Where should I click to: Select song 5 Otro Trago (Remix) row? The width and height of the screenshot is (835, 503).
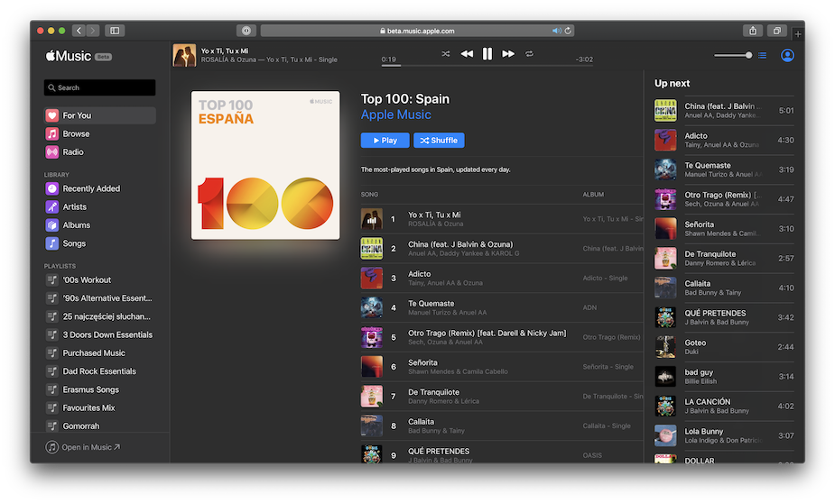click(x=502, y=337)
